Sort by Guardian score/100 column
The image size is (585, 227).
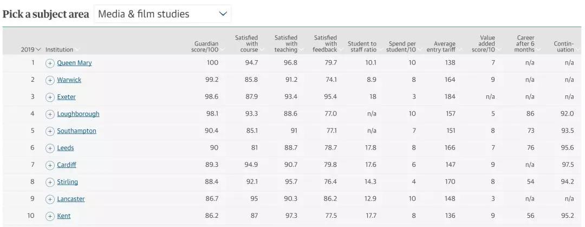206,47
